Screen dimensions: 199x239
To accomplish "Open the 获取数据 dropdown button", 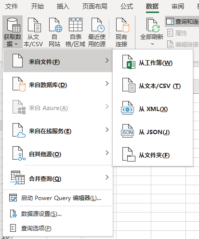I will pyautogui.click(x=13, y=32).
